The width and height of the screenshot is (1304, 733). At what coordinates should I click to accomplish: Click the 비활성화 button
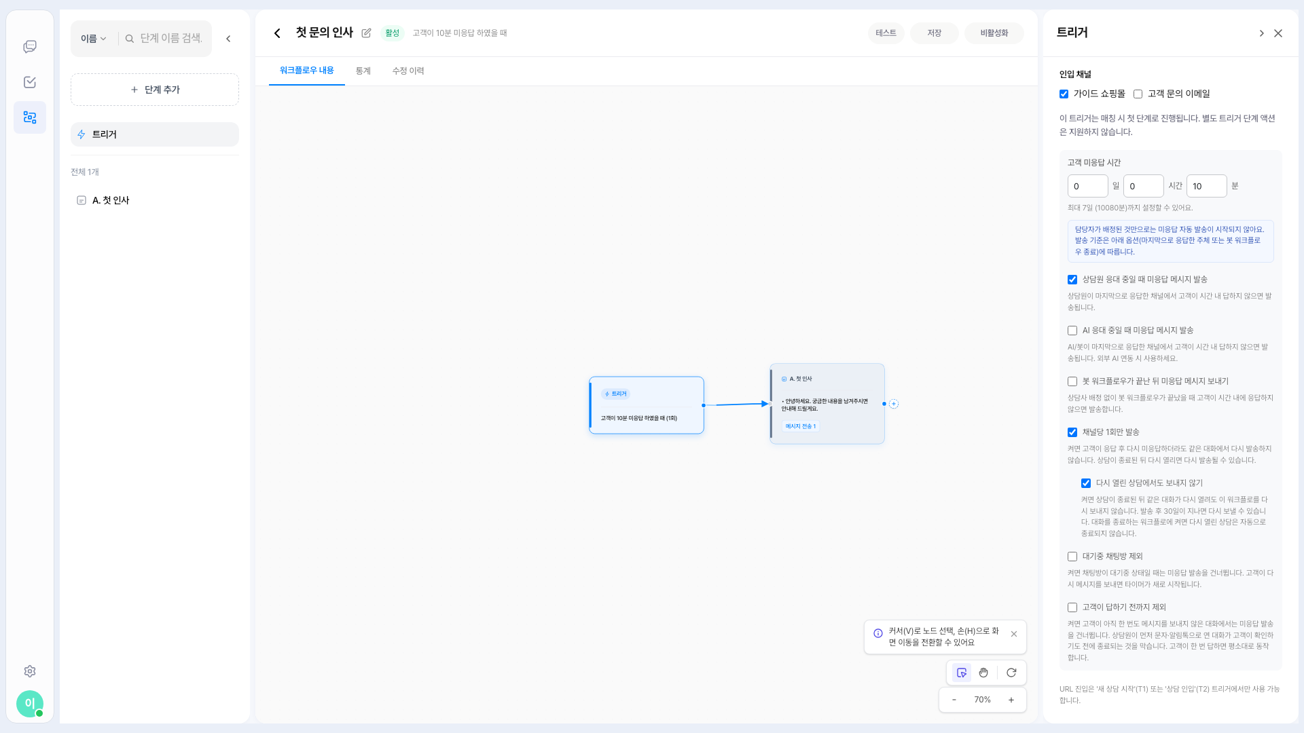[994, 33]
